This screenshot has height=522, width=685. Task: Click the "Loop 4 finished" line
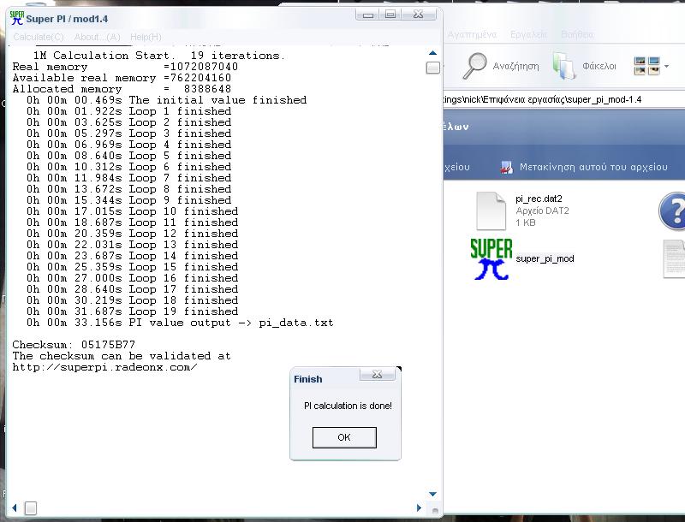pos(128,145)
